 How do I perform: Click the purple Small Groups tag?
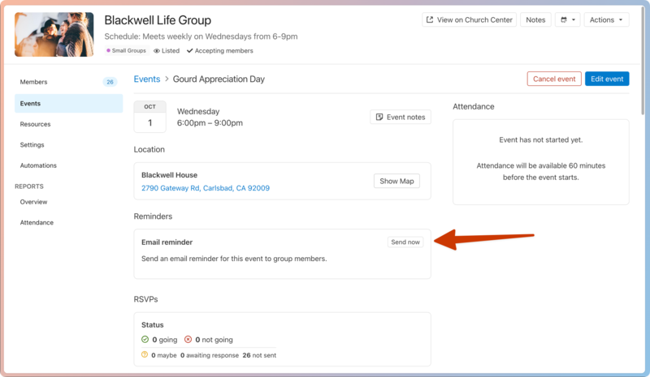click(x=127, y=51)
